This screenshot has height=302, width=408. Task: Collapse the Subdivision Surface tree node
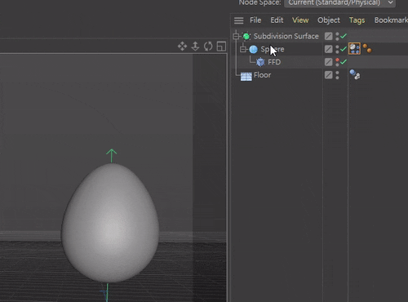click(x=236, y=36)
